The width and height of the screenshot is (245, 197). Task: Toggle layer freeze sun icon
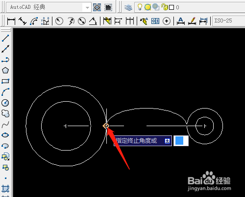[x=147, y=7]
